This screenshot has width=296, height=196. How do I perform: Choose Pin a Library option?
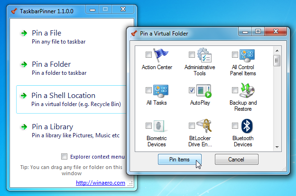pos(71,131)
